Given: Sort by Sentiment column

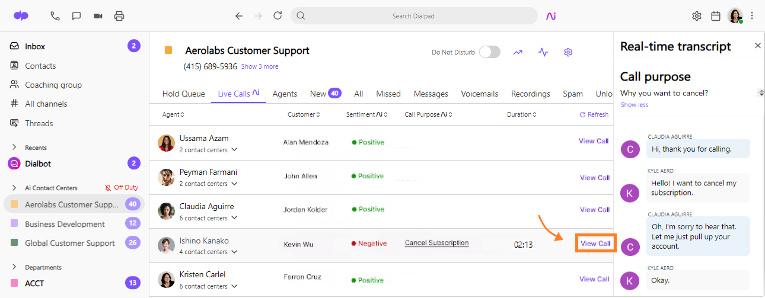Looking at the screenshot, I should point(366,114).
